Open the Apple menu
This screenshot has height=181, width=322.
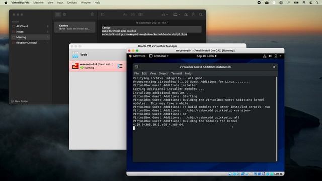tap(6, 3)
